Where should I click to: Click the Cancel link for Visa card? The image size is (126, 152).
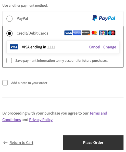[x=94, y=47]
